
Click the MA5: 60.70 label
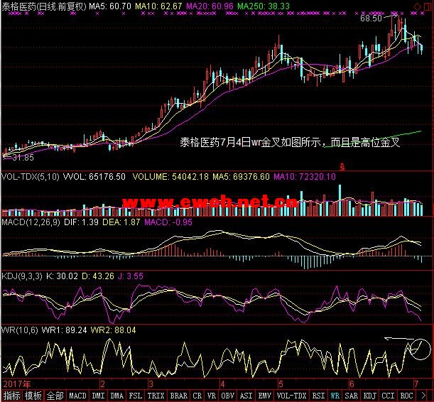click(110, 6)
